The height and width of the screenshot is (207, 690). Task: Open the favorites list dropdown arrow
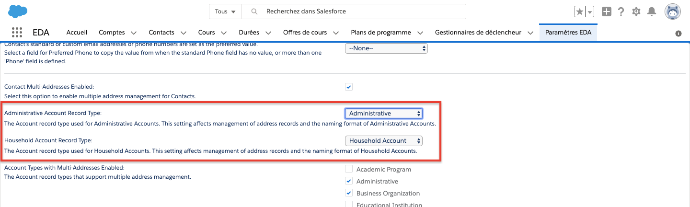pos(590,11)
